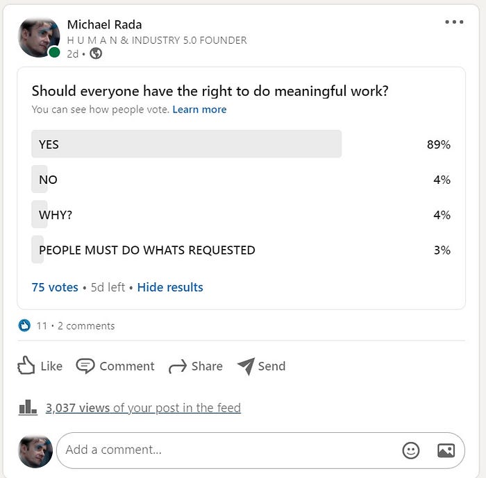The width and height of the screenshot is (486, 478).
Task: View the 75 votes list
Action: 55,287
